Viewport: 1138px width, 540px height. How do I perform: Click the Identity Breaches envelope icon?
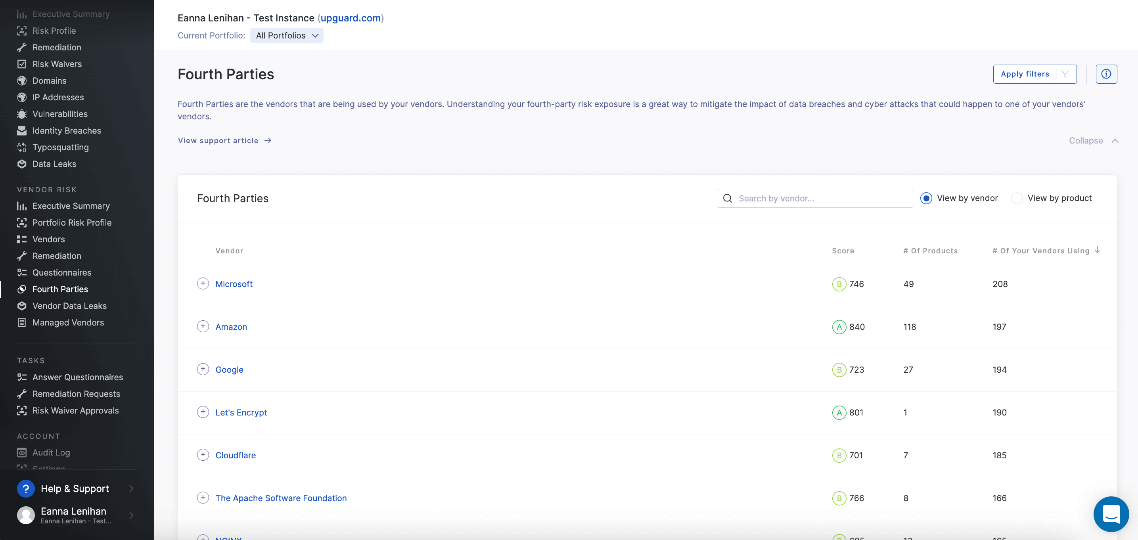tap(22, 131)
